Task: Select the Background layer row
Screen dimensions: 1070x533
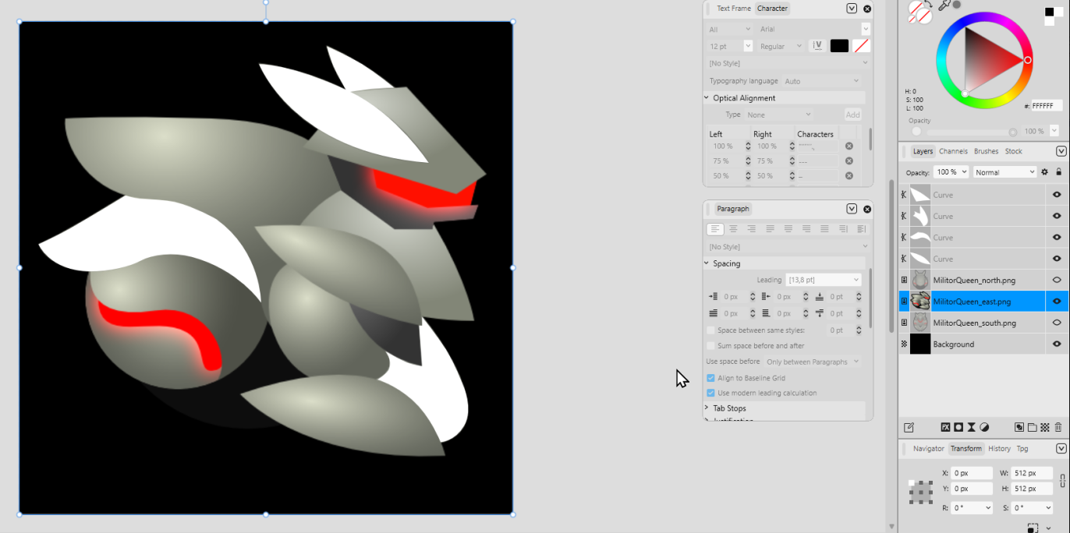Action: click(x=972, y=344)
